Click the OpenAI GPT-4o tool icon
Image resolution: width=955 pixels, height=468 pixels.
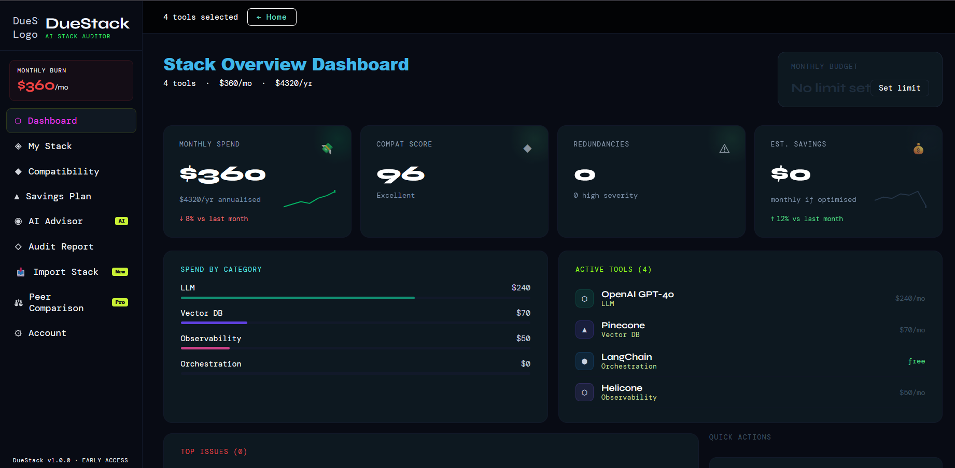584,299
